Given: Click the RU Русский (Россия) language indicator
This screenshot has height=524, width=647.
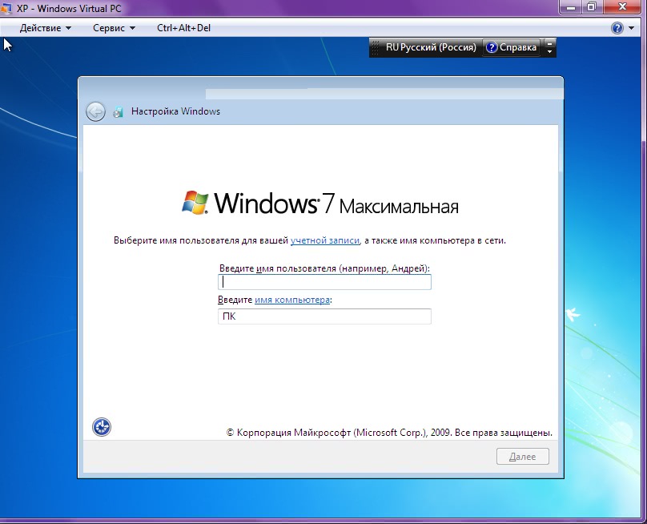Looking at the screenshot, I should coord(431,47).
